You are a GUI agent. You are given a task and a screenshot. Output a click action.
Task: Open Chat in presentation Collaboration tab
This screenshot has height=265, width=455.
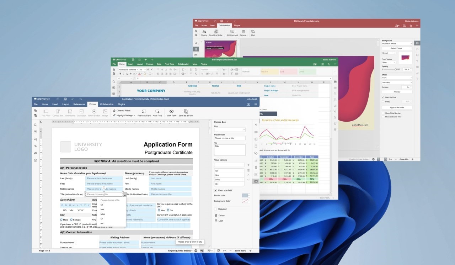pyautogui.click(x=253, y=33)
